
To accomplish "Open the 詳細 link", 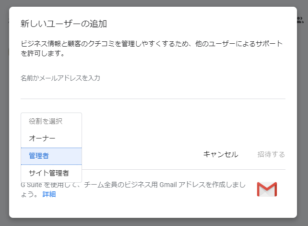I will [49, 194].
